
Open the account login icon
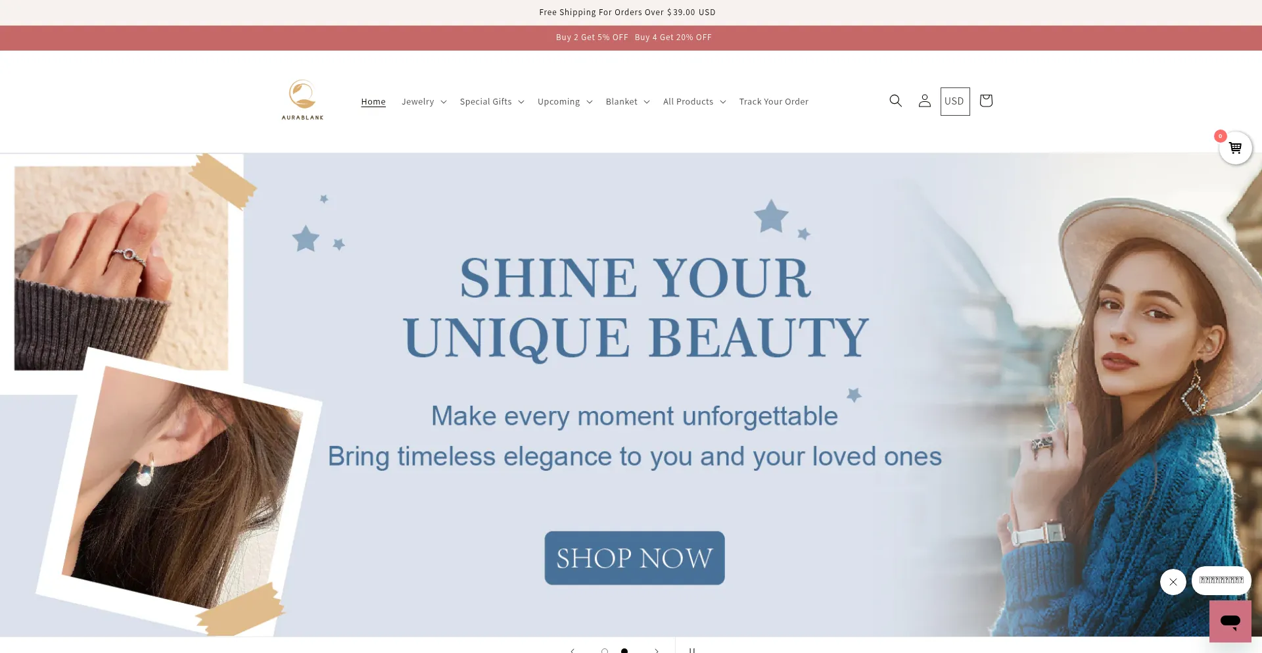pyautogui.click(x=924, y=101)
